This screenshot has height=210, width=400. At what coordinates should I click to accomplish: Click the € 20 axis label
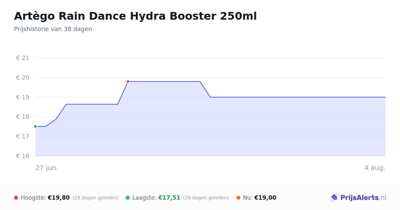click(23, 78)
